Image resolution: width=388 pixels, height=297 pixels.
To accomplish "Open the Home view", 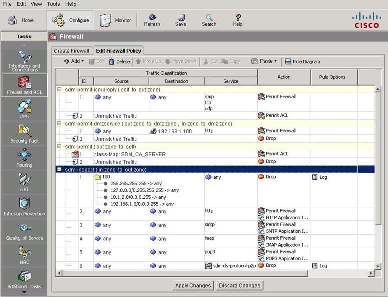I will 21,20.
